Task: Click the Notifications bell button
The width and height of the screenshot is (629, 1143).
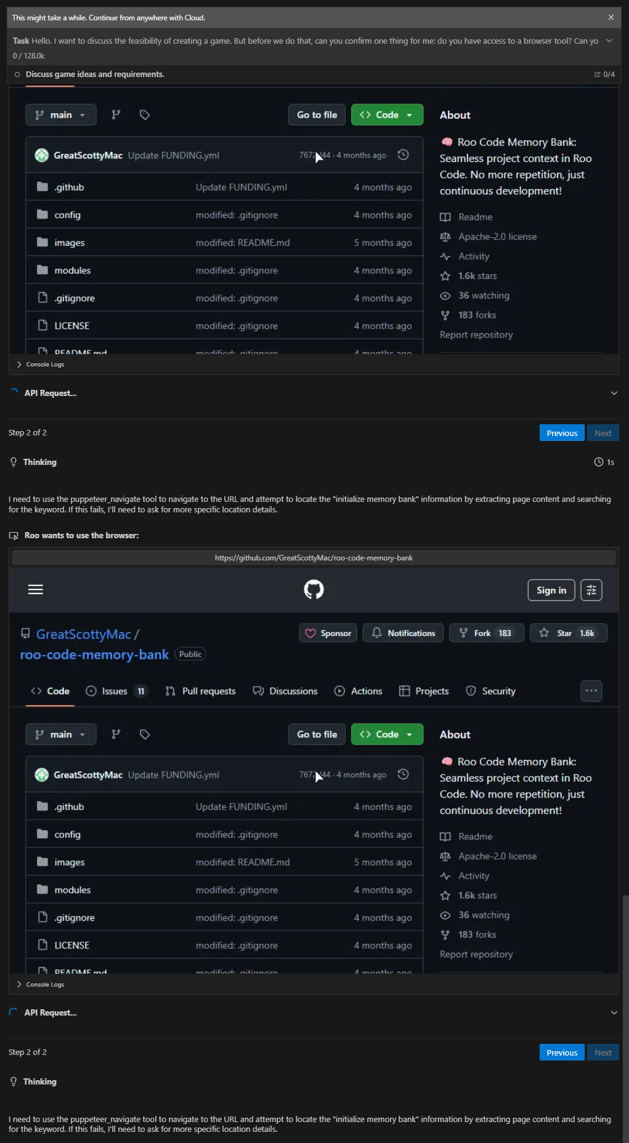Action: pos(404,633)
